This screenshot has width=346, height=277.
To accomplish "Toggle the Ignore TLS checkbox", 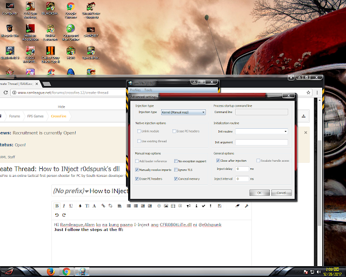I will [176, 170].
